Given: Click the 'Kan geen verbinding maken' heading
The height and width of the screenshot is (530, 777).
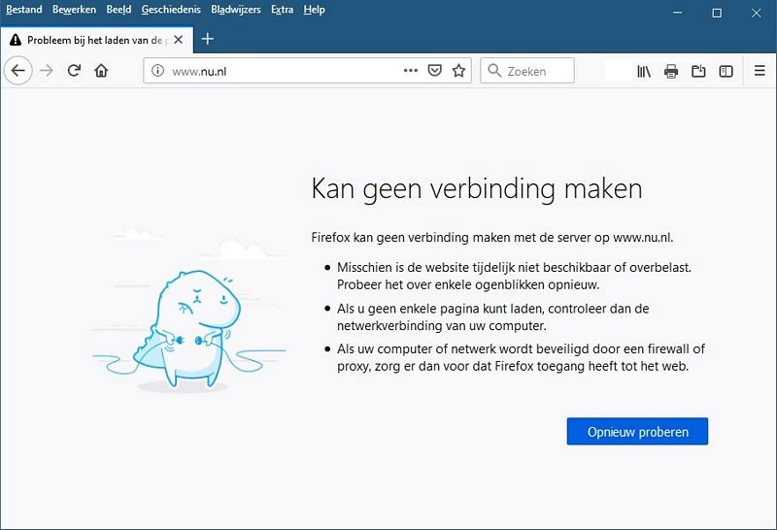Looking at the screenshot, I should click(x=477, y=188).
